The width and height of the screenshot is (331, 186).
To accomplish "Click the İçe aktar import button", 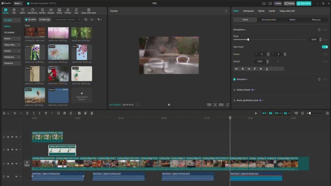I will tap(31, 19).
